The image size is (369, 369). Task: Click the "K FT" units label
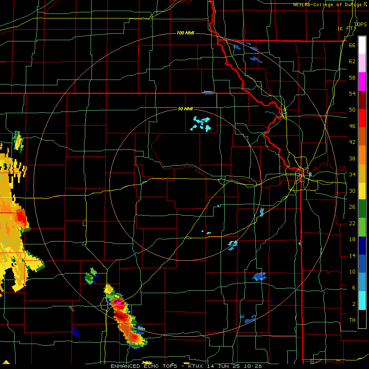[347, 29]
